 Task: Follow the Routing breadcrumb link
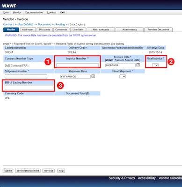[60, 24]
